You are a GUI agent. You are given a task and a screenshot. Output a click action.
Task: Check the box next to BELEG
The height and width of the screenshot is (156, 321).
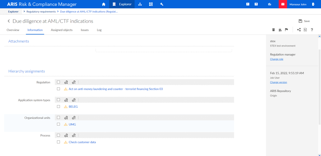[59, 106]
